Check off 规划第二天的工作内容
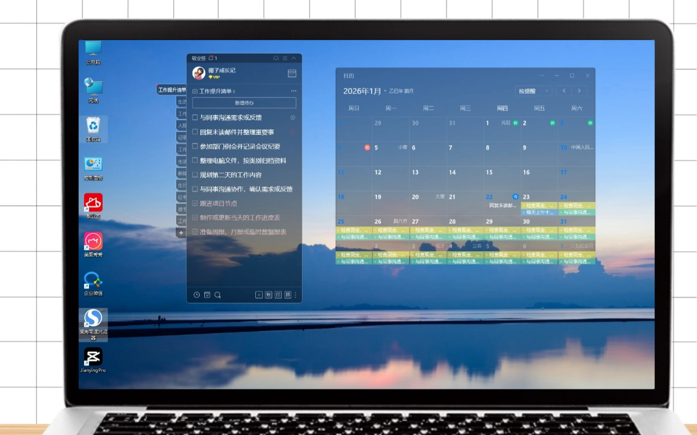This screenshot has height=435, width=697. click(195, 175)
